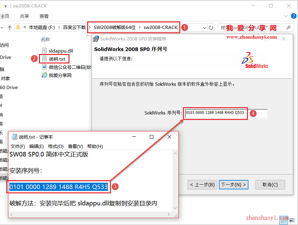
Task: Open the sldappu.dll file icon
Action: coord(44,50)
